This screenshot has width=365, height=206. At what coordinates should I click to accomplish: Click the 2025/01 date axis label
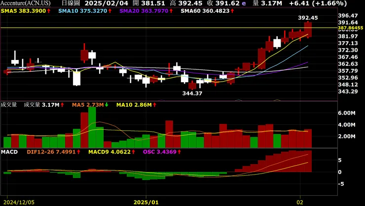[146, 202]
